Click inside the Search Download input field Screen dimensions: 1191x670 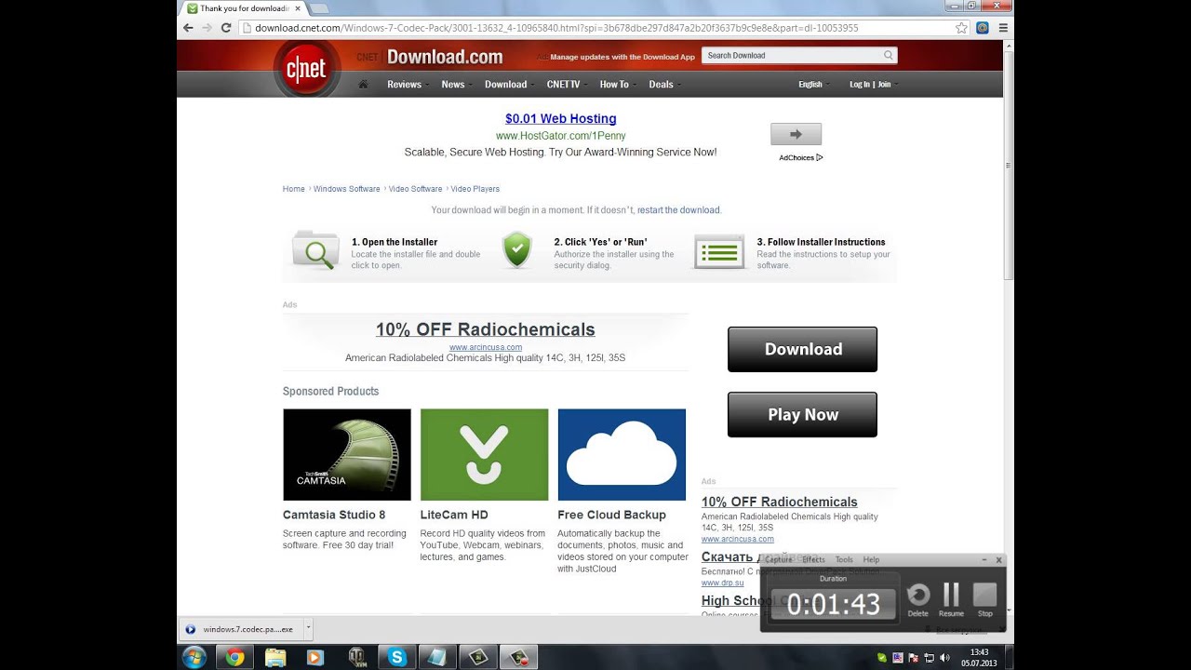[791, 56]
